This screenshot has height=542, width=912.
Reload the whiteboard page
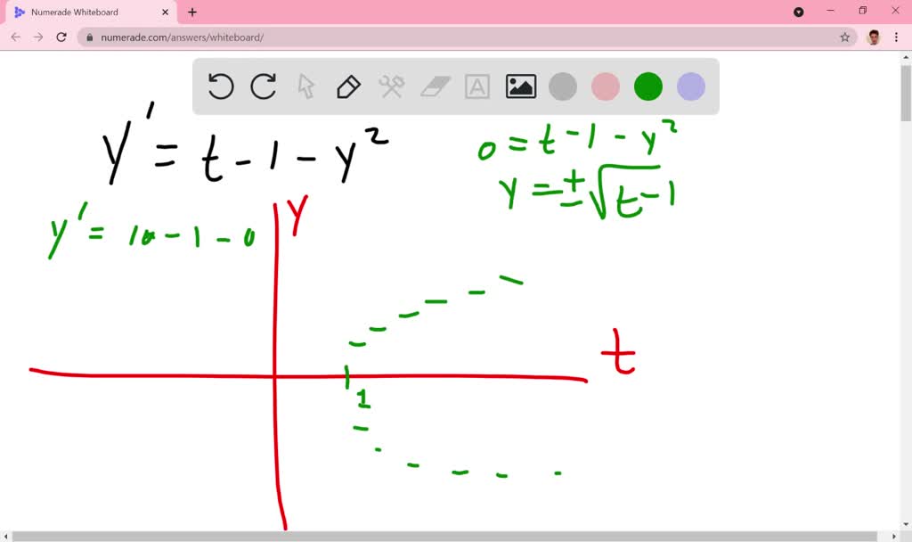tap(61, 37)
